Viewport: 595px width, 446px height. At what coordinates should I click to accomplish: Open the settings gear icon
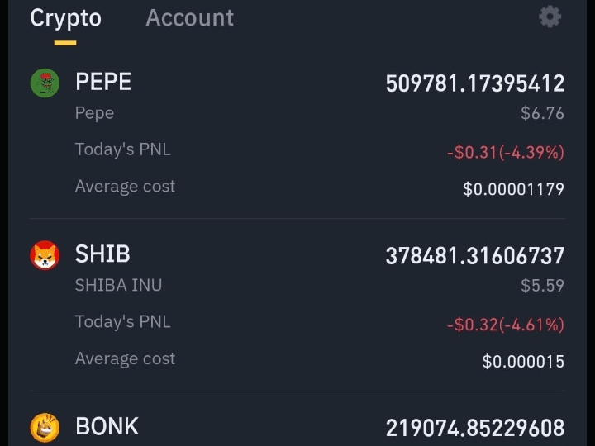click(550, 17)
